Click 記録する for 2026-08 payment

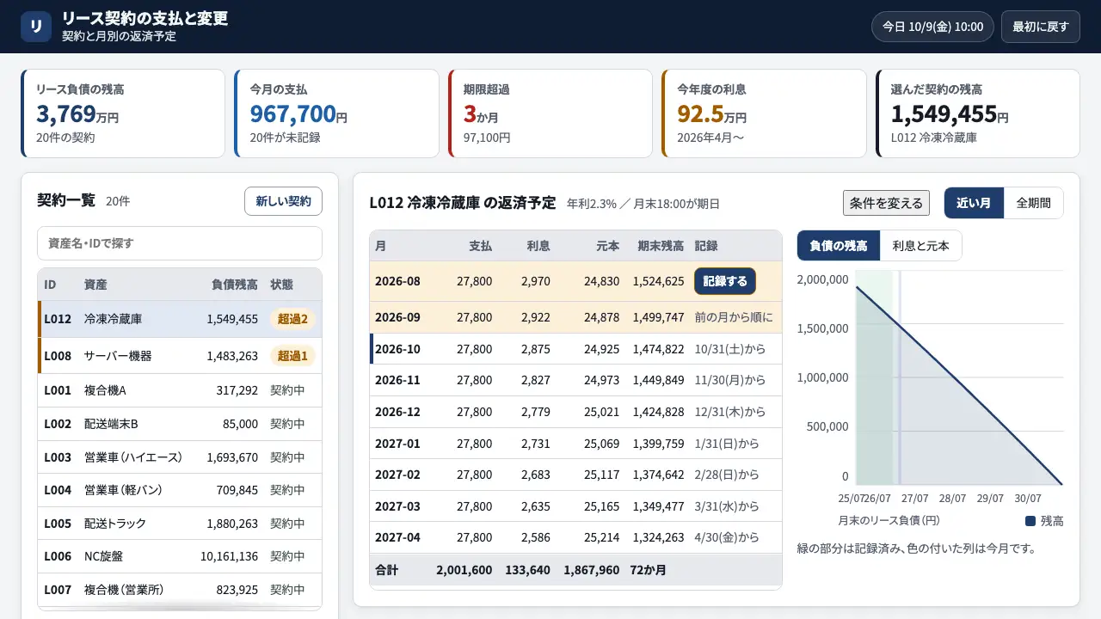[725, 281]
